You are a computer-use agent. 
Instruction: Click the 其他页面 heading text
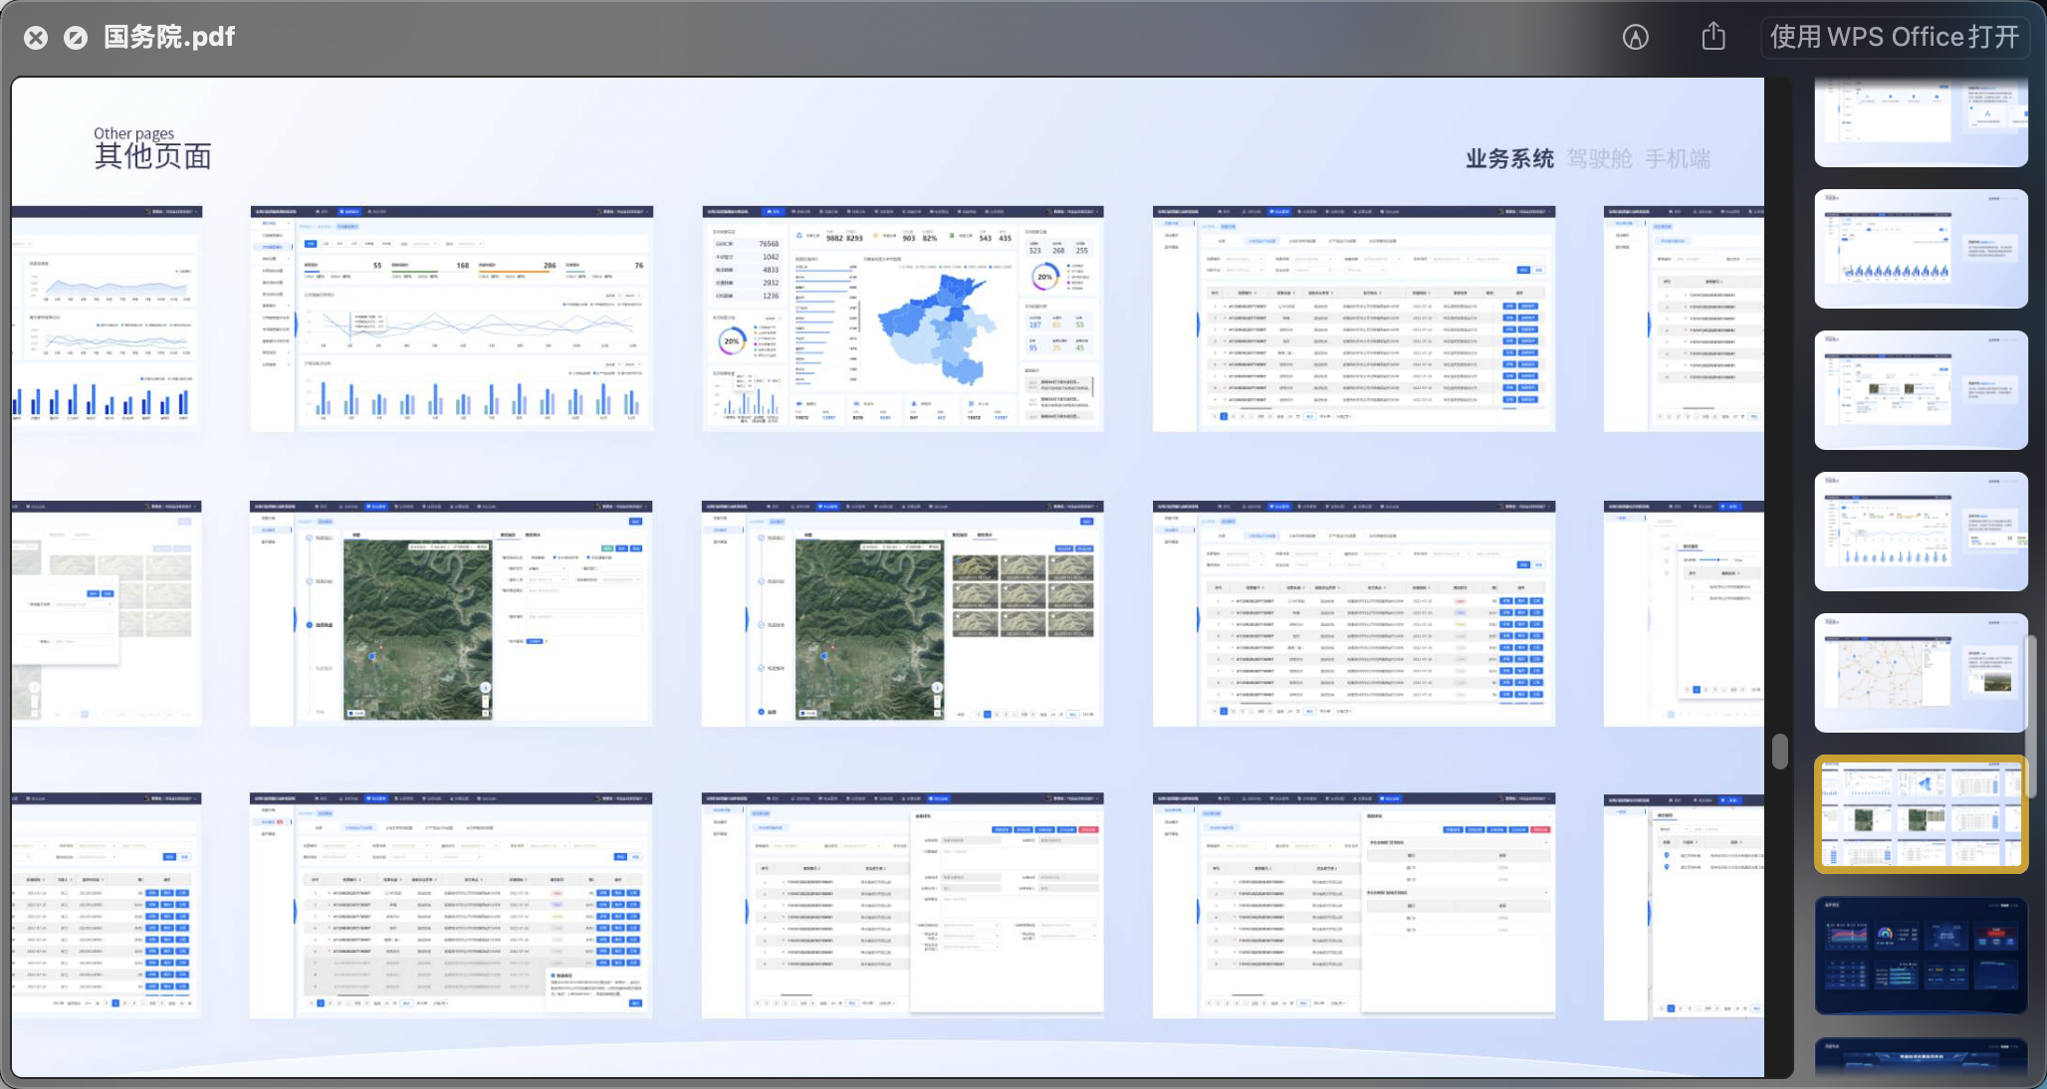(x=152, y=156)
